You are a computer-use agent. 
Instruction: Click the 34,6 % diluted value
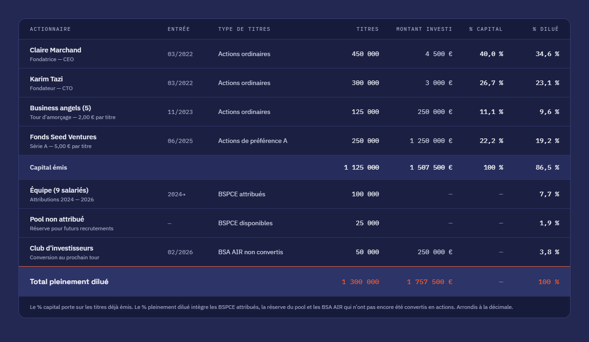548,54
